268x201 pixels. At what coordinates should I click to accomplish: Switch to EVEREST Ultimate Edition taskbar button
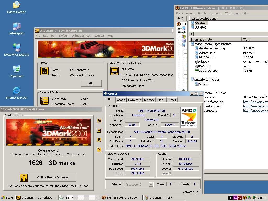click(121, 198)
